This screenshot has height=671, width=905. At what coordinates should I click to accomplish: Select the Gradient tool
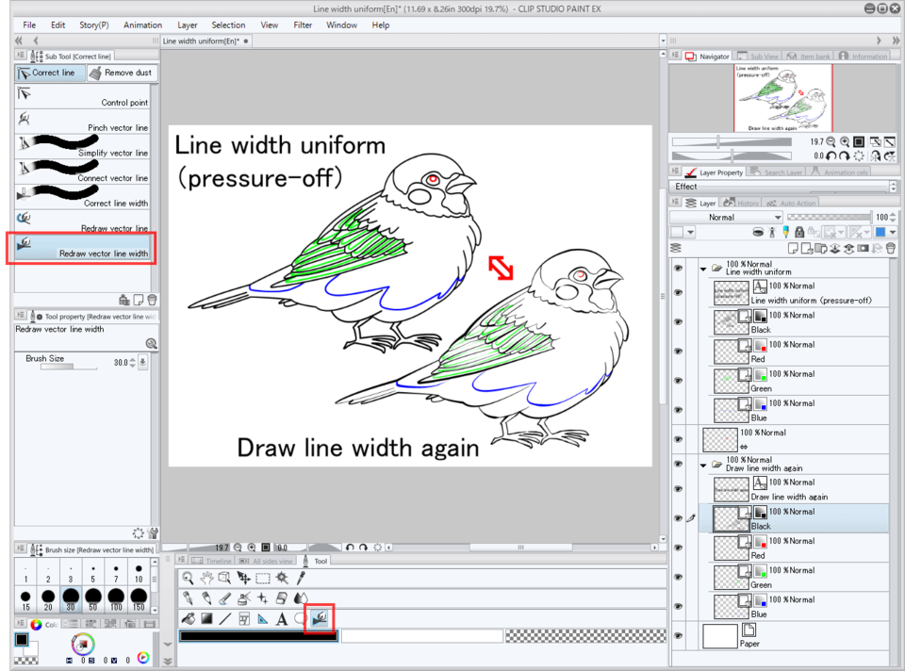tap(206, 619)
